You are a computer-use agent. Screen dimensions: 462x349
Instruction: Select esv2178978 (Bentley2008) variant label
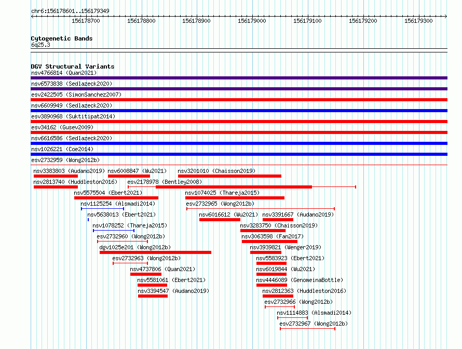[165, 182]
